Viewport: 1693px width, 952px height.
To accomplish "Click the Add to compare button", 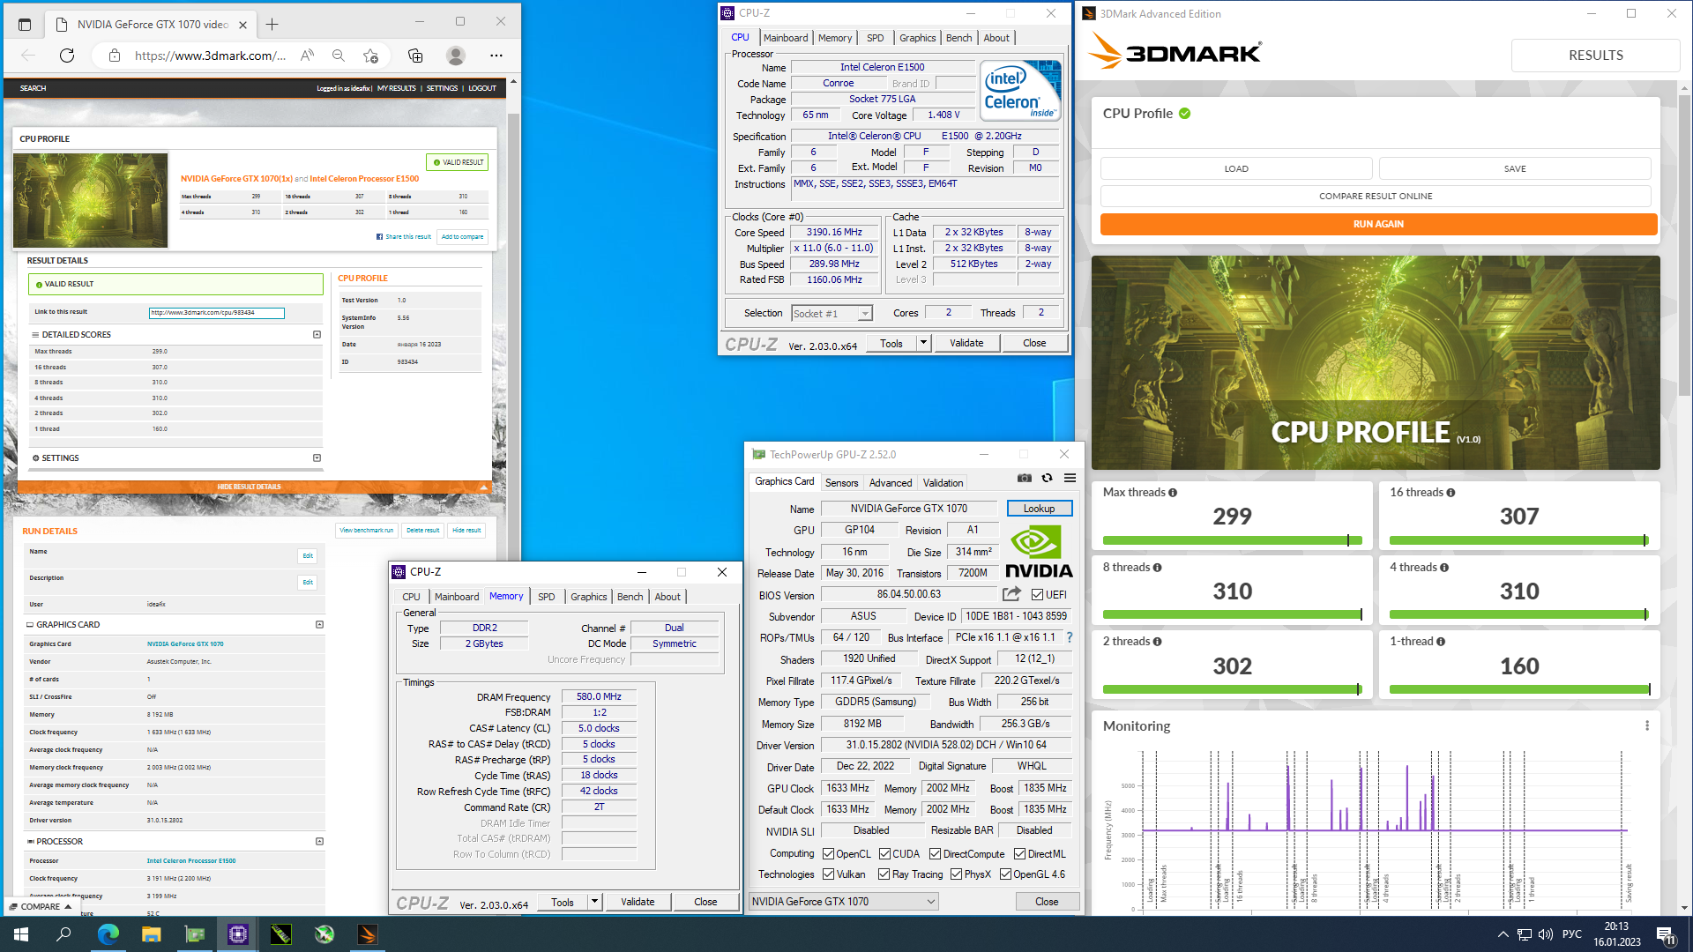I will click(x=462, y=236).
